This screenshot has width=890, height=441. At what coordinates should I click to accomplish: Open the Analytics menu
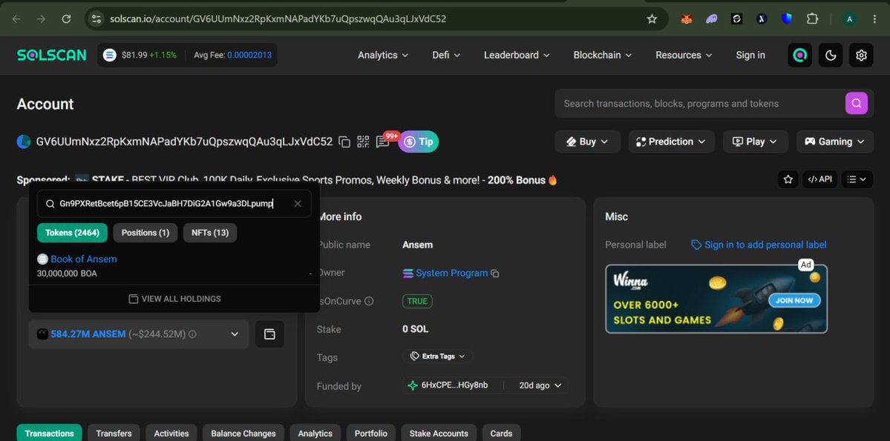(x=383, y=55)
